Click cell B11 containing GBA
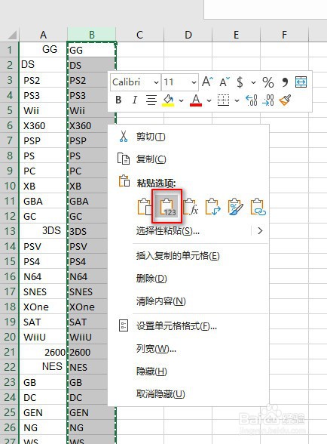The width and height of the screenshot is (327, 444). [x=87, y=201]
